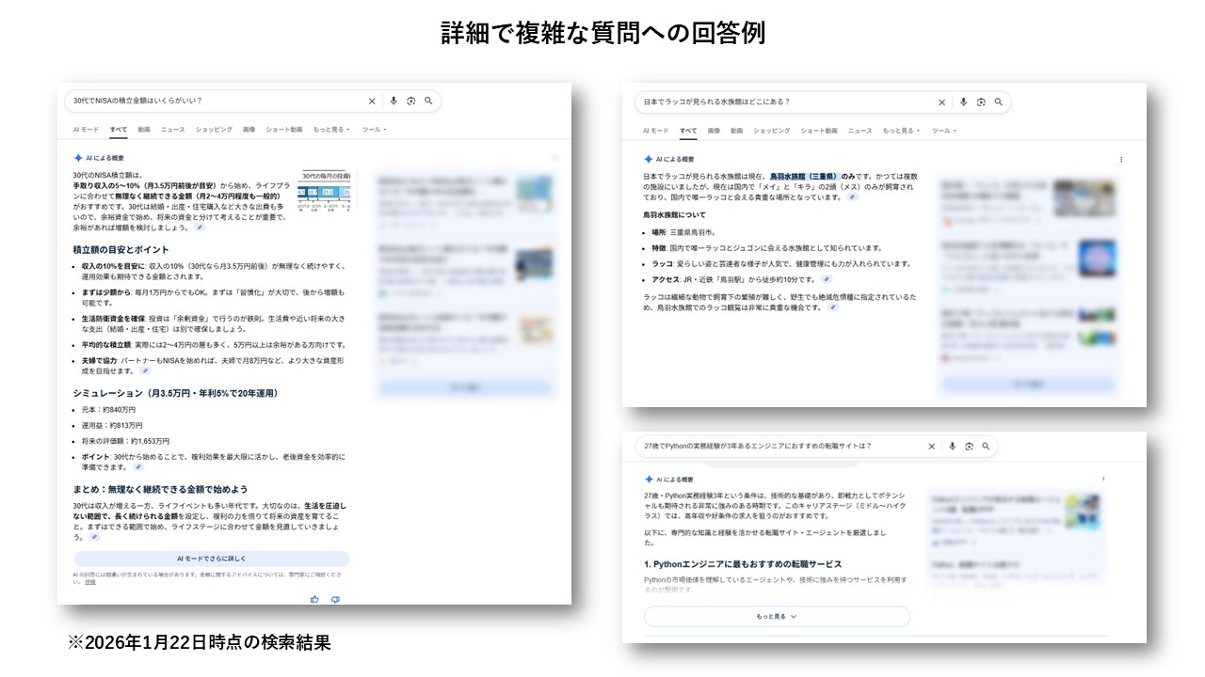Image resolution: width=1205 pixels, height=677 pixels.
Task: Clear the Python job search query with the X icon
Action: (x=932, y=446)
